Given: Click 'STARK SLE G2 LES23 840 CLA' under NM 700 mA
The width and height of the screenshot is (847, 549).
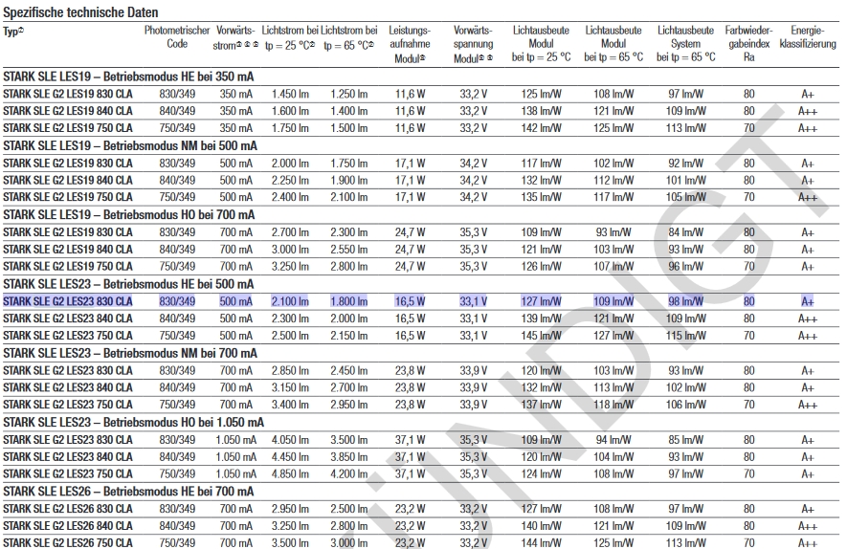Looking at the screenshot, I should pos(68,387).
